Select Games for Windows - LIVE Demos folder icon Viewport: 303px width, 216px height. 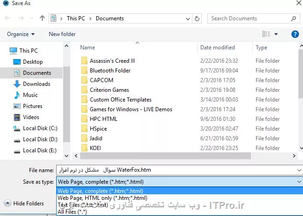84,109
